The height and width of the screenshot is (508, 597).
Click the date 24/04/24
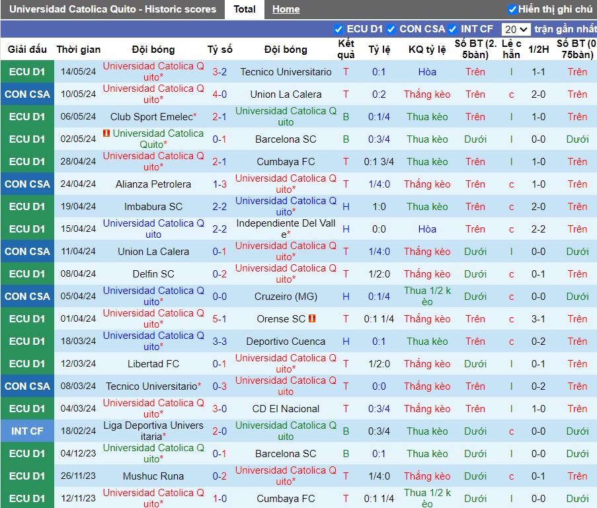(x=79, y=184)
